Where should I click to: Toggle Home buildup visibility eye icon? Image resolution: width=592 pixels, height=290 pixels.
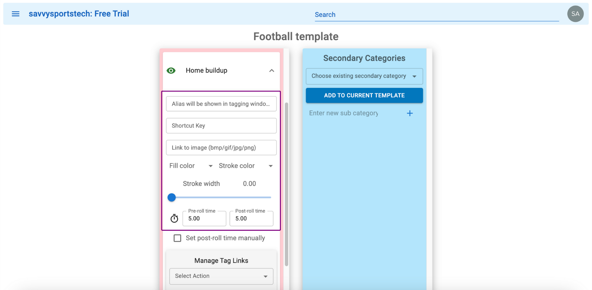(171, 71)
